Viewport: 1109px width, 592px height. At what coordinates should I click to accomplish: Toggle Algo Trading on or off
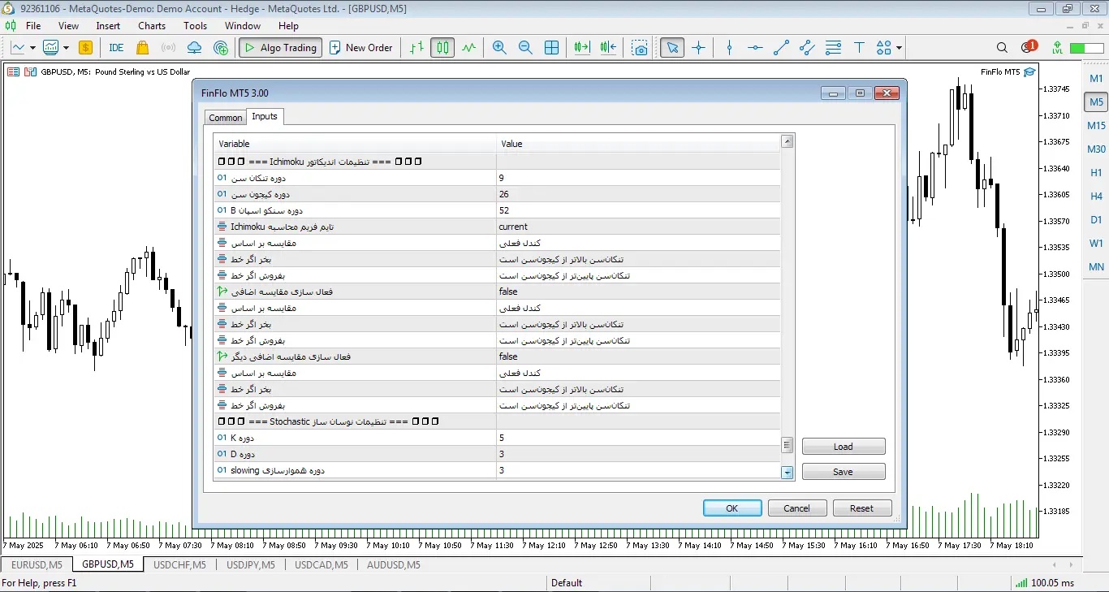(x=280, y=48)
